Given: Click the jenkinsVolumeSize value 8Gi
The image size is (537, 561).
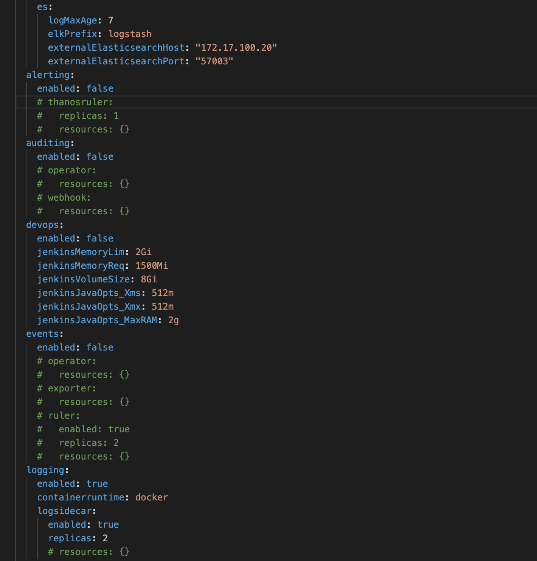Looking at the screenshot, I should click(149, 279).
